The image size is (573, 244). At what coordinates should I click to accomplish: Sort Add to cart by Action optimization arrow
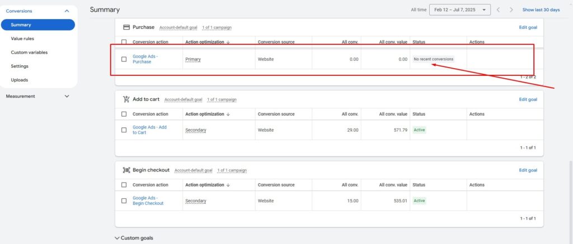tap(228, 114)
